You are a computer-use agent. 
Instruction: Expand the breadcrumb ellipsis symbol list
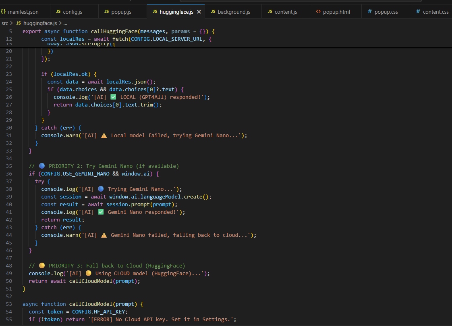(x=65, y=23)
